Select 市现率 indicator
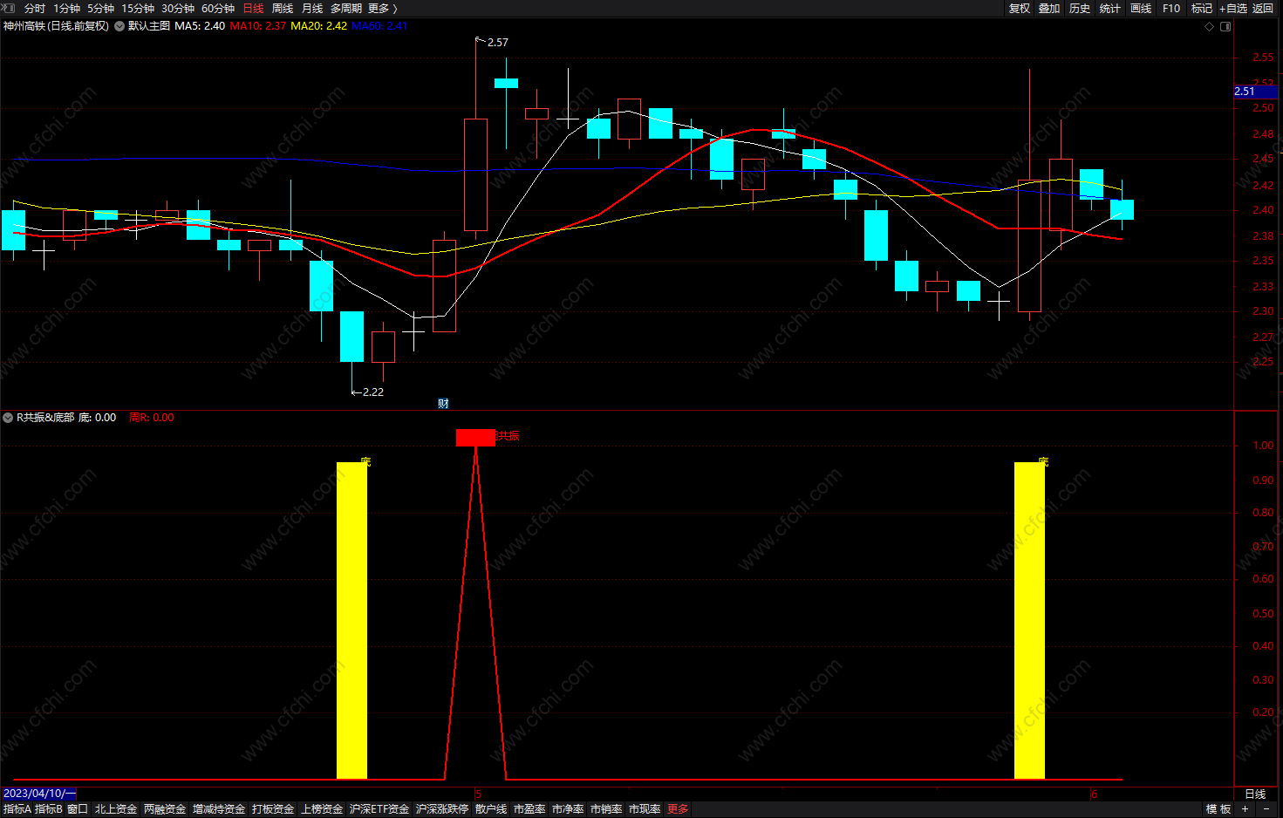Image resolution: width=1283 pixels, height=818 pixels. [x=645, y=809]
